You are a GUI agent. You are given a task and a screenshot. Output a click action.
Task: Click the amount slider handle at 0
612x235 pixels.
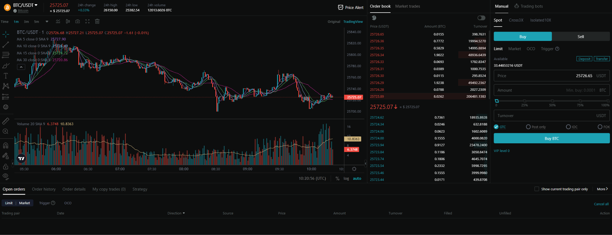pos(497,101)
